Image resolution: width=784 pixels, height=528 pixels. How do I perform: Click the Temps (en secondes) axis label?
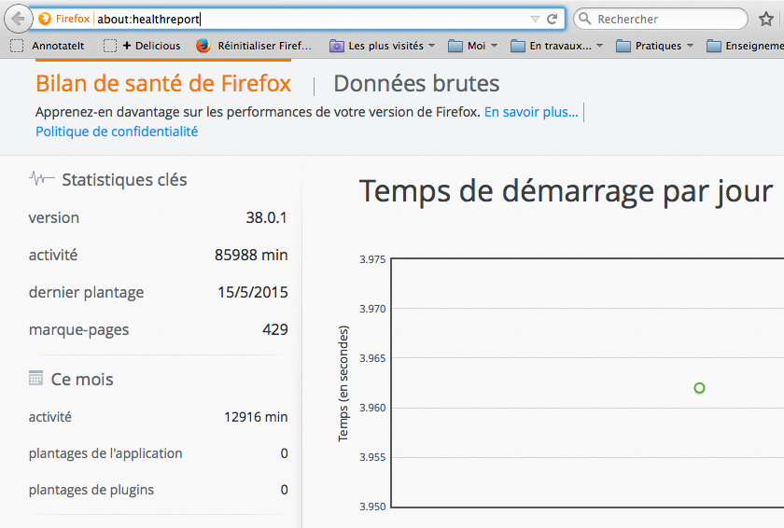(x=343, y=383)
